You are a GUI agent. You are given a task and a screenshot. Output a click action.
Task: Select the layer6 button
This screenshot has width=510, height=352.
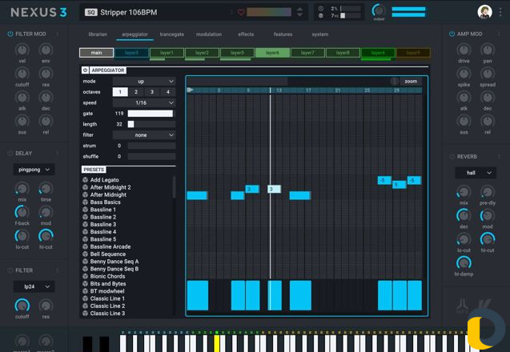tap(272, 53)
